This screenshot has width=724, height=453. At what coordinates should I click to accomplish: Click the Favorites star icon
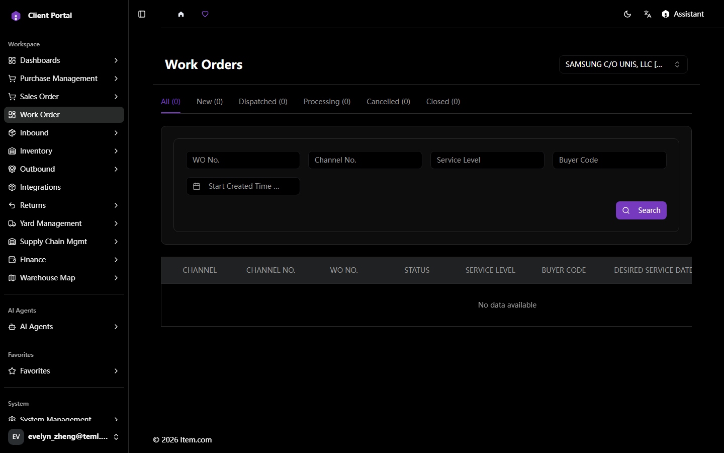[x=12, y=371]
